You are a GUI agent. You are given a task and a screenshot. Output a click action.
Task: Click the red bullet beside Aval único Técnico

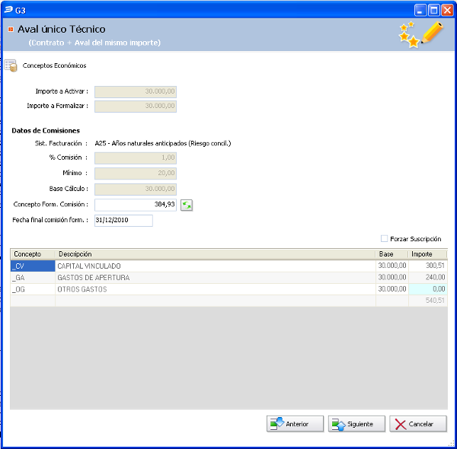click(x=11, y=29)
